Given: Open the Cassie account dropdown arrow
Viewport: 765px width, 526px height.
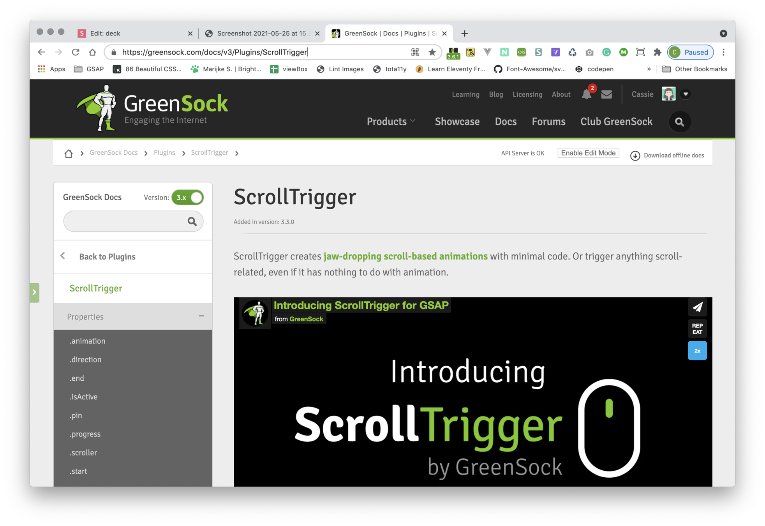Looking at the screenshot, I should [x=686, y=94].
